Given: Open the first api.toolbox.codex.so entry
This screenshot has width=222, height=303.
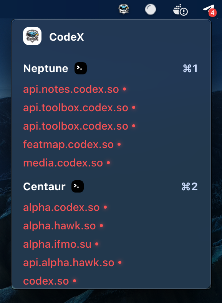Looking at the screenshot, I should [x=76, y=108].
